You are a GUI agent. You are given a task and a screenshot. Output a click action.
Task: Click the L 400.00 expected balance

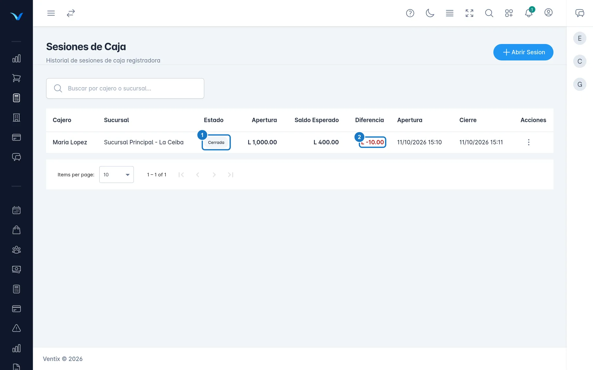[326, 142]
